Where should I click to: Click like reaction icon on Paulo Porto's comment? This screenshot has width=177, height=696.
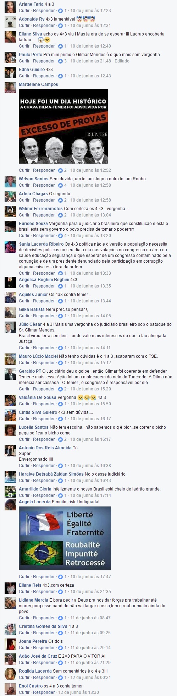click(60, 61)
